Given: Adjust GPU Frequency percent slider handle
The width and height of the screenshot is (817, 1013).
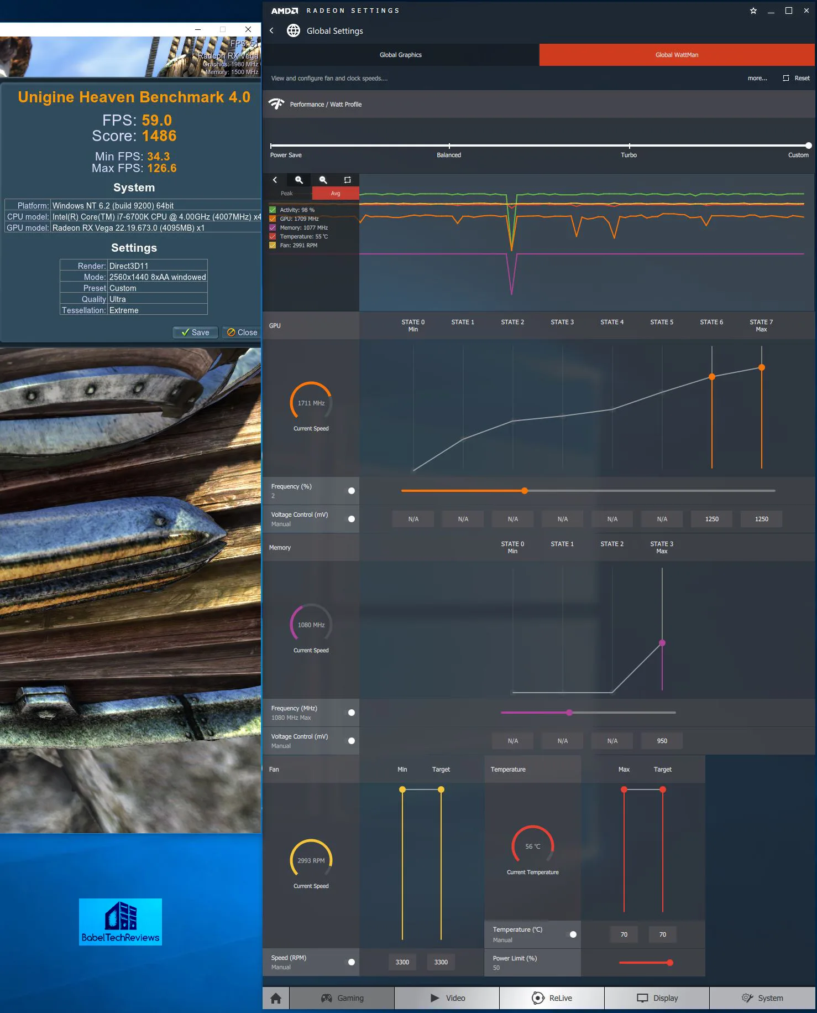Looking at the screenshot, I should 525,491.
